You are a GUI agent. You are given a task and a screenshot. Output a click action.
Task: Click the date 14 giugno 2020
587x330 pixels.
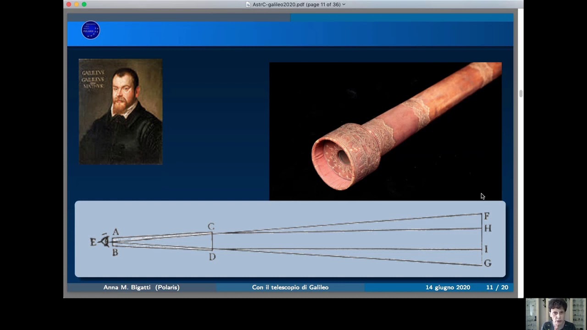coord(448,287)
